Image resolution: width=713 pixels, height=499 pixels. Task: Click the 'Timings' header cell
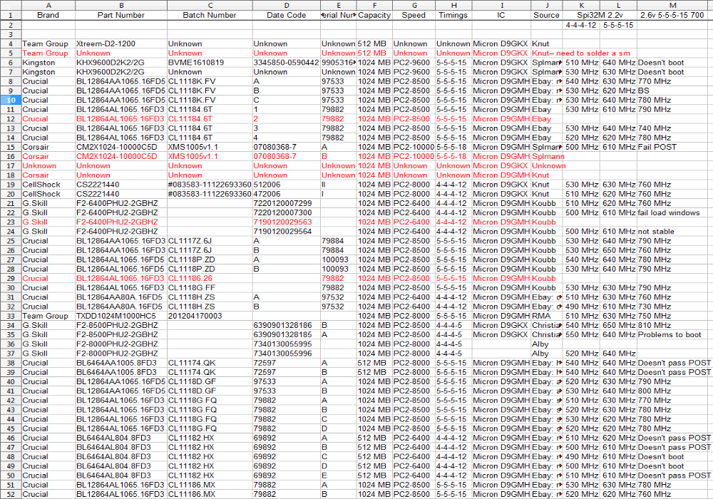pos(453,15)
